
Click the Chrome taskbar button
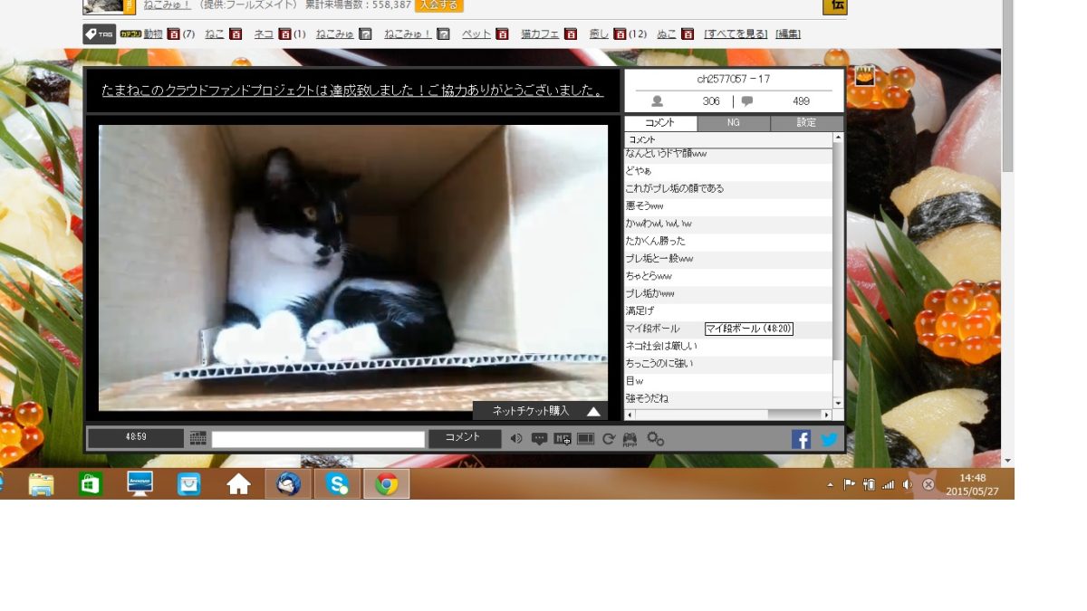387,484
